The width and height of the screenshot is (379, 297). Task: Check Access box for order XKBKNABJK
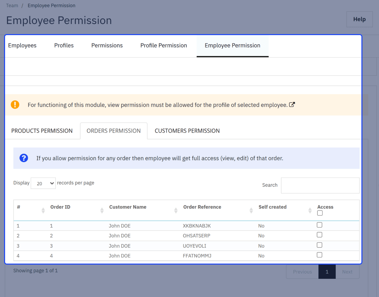319,225
